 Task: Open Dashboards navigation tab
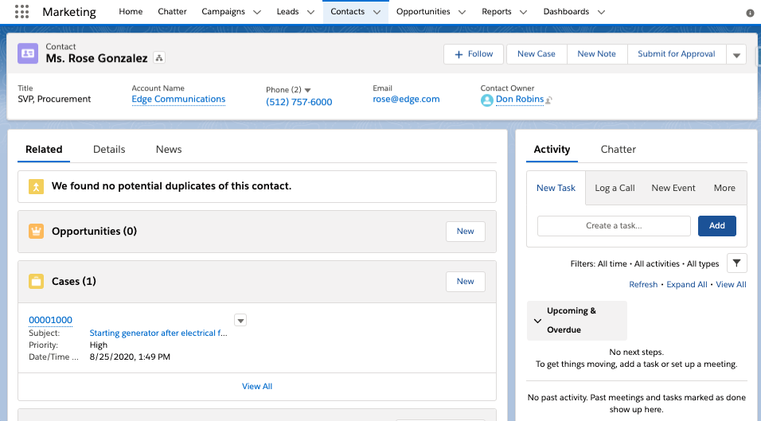pos(566,12)
